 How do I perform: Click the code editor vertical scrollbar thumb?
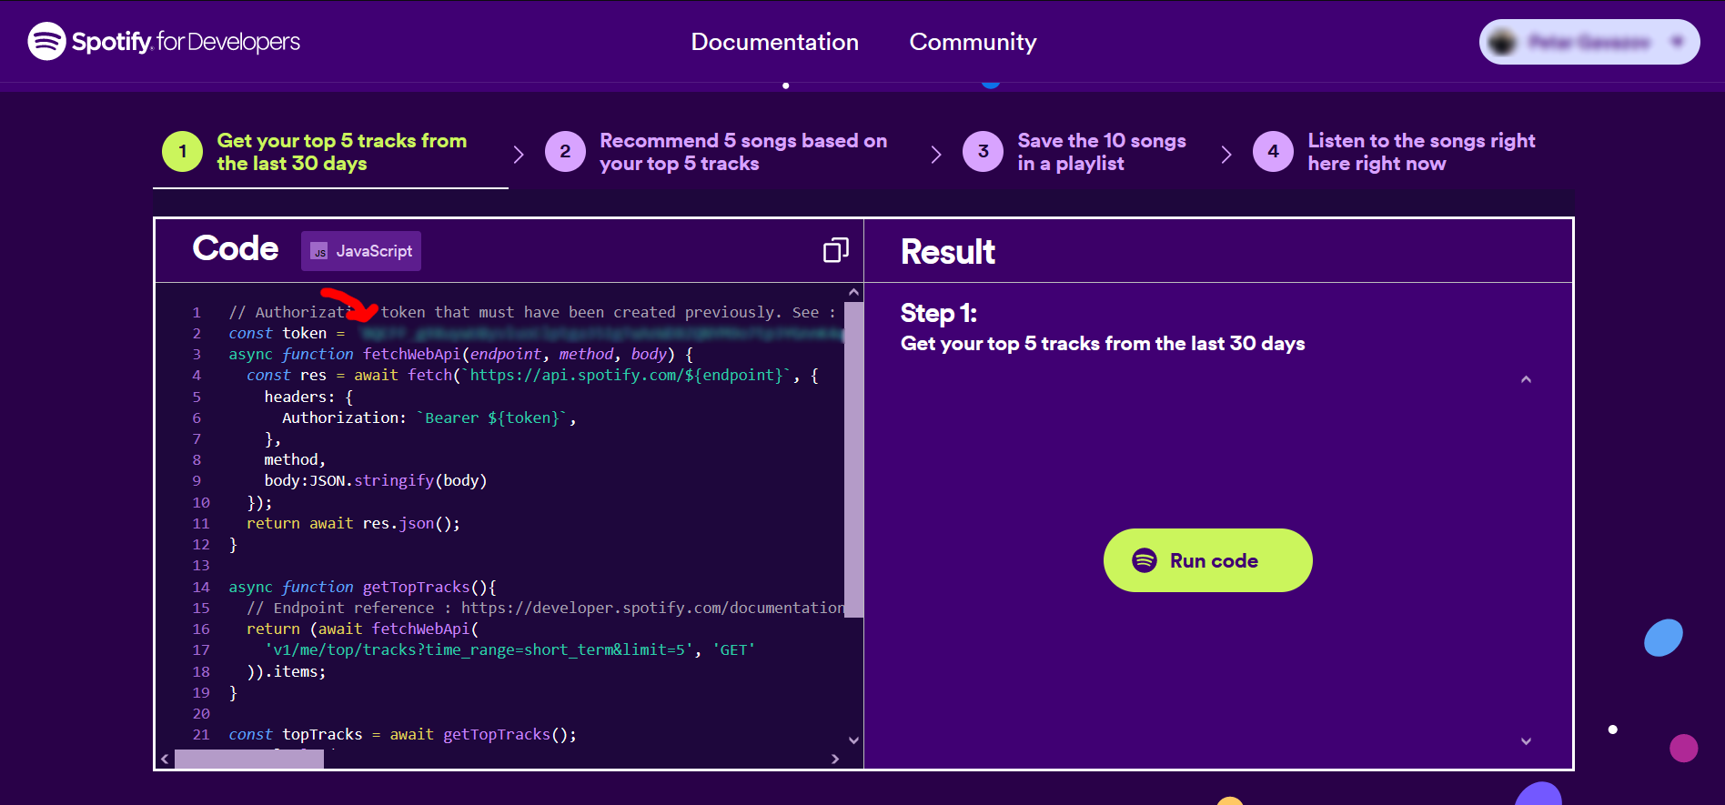pos(853,460)
